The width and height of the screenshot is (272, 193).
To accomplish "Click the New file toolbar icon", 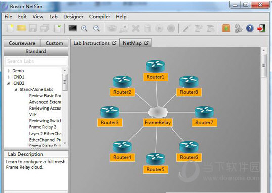I will (10, 28).
